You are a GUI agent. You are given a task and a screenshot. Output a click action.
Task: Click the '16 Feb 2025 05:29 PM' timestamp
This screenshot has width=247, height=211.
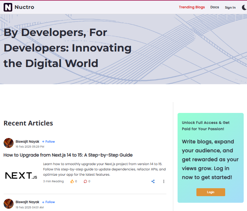(30, 147)
